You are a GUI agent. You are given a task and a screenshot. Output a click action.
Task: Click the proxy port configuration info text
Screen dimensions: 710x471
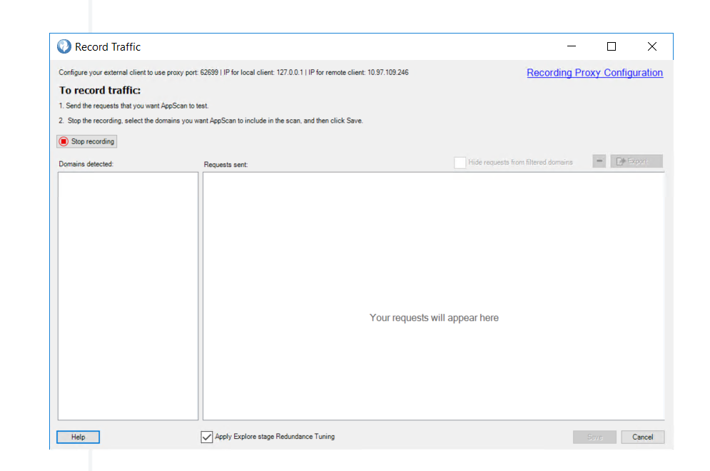click(233, 73)
